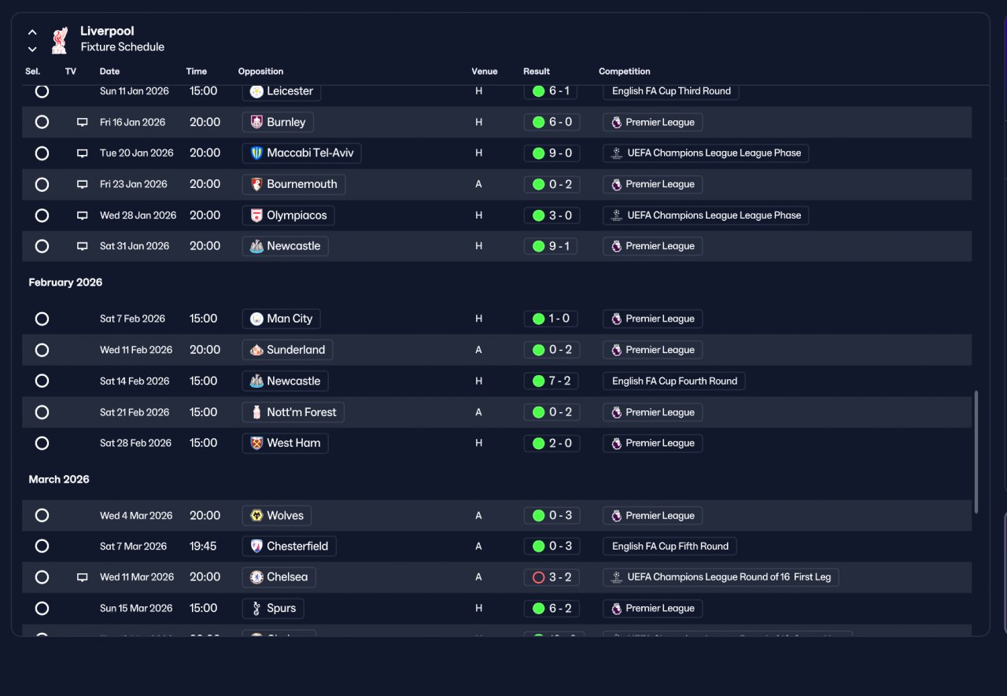The height and width of the screenshot is (696, 1007).
Task: Select the Chesterfield fixture radio button
Action: coord(42,547)
